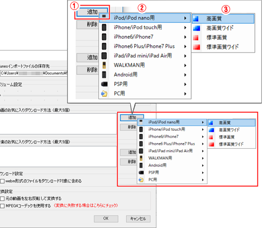
Task: Expand Android用 submenu arrow in enlarged menu
Action: click(x=186, y=74)
